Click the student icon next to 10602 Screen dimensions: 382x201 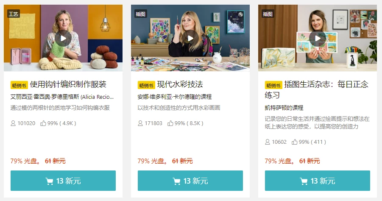268,142
